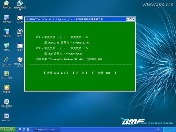
Task: Click the NT6.x repair result line
Action: tap(62, 48)
